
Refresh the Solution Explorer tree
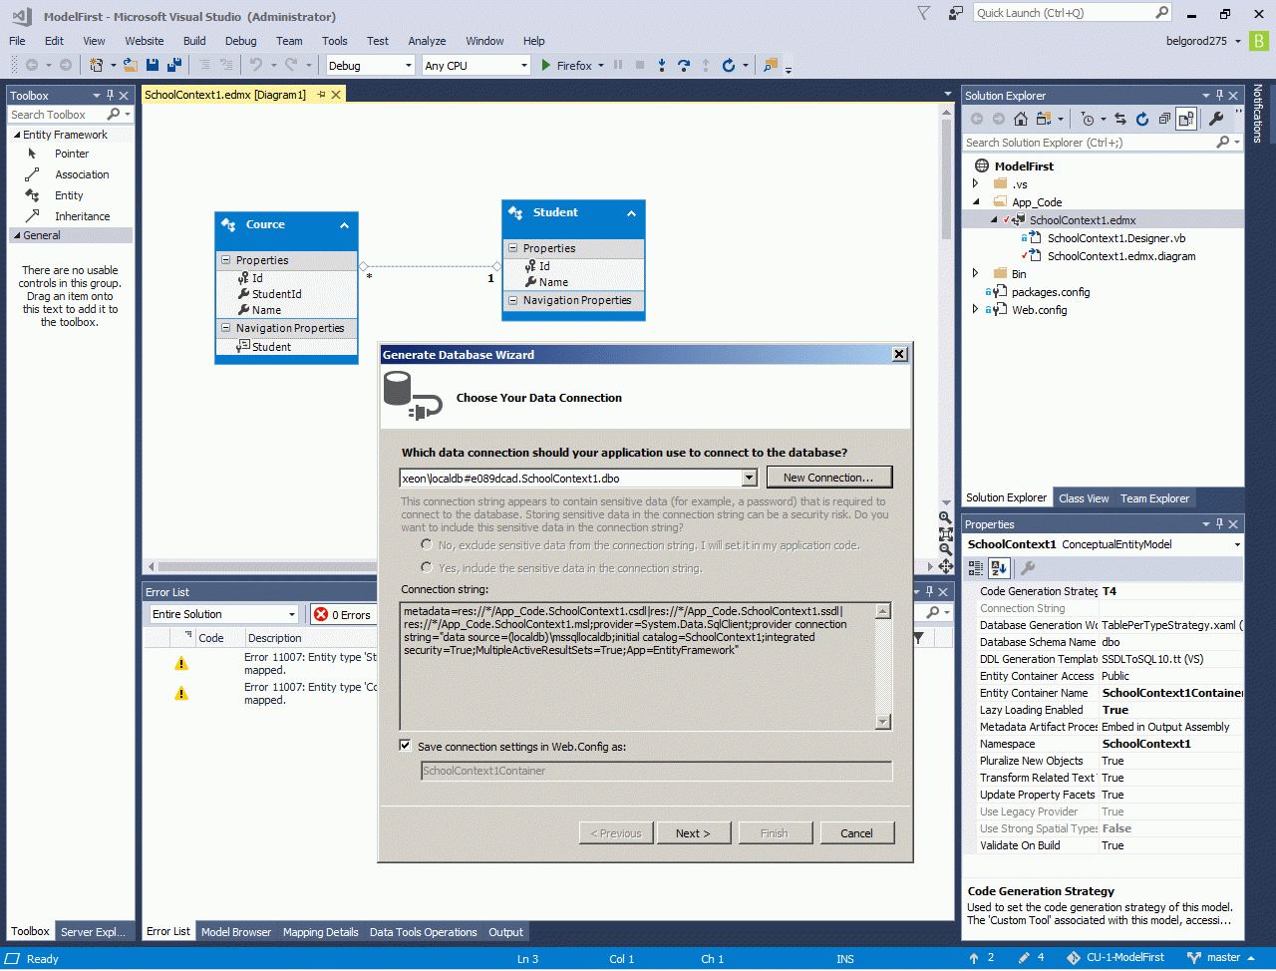(x=1142, y=119)
